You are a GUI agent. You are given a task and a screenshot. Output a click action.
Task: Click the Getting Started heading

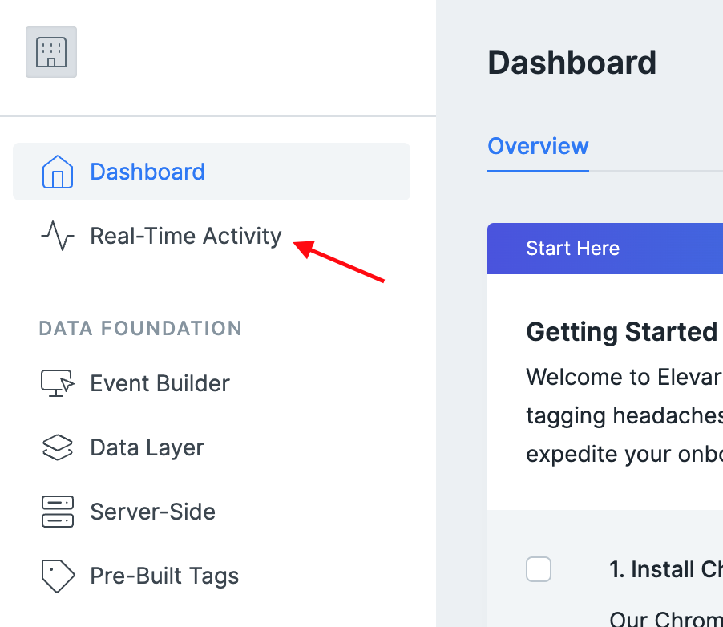click(x=622, y=331)
